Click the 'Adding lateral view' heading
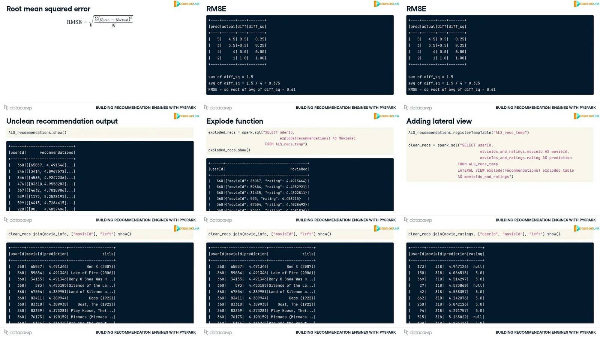 coord(439,121)
